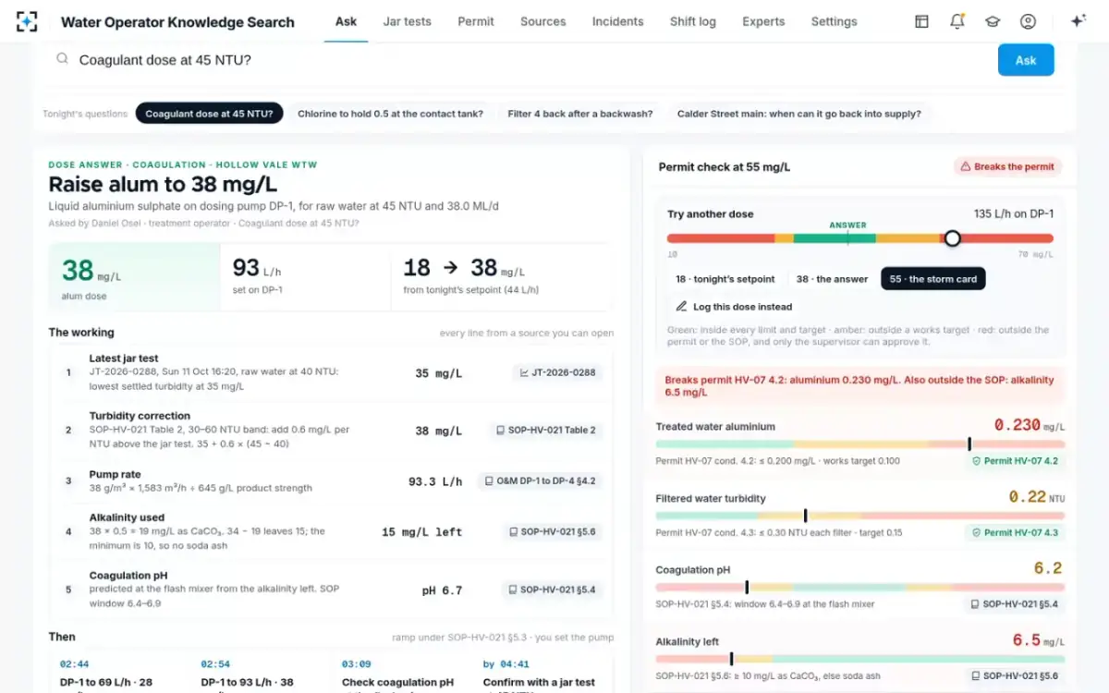Open the Experts tab

(x=763, y=21)
